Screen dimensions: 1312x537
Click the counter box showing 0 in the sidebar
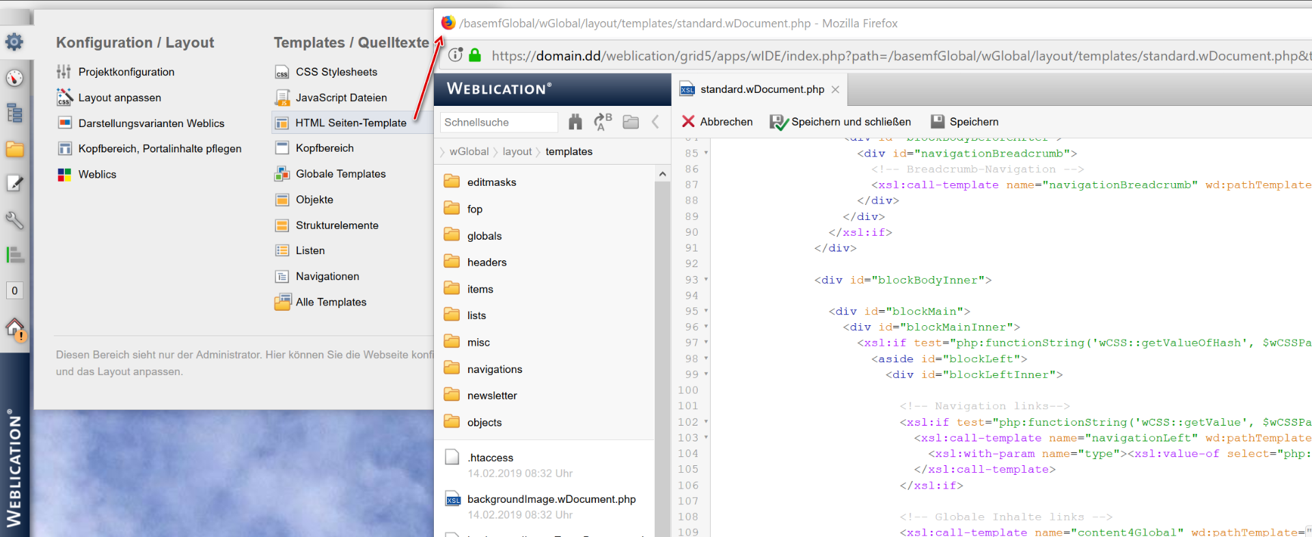click(x=14, y=290)
